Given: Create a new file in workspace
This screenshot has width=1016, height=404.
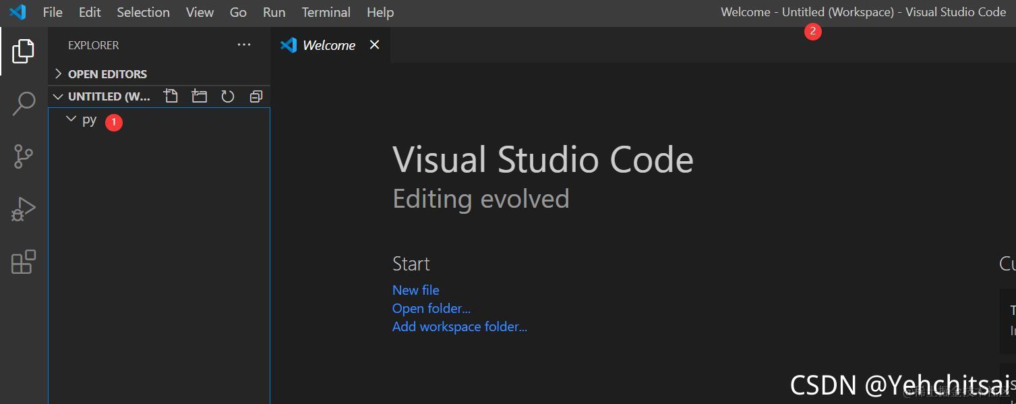Looking at the screenshot, I should click(x=171, y=96).
